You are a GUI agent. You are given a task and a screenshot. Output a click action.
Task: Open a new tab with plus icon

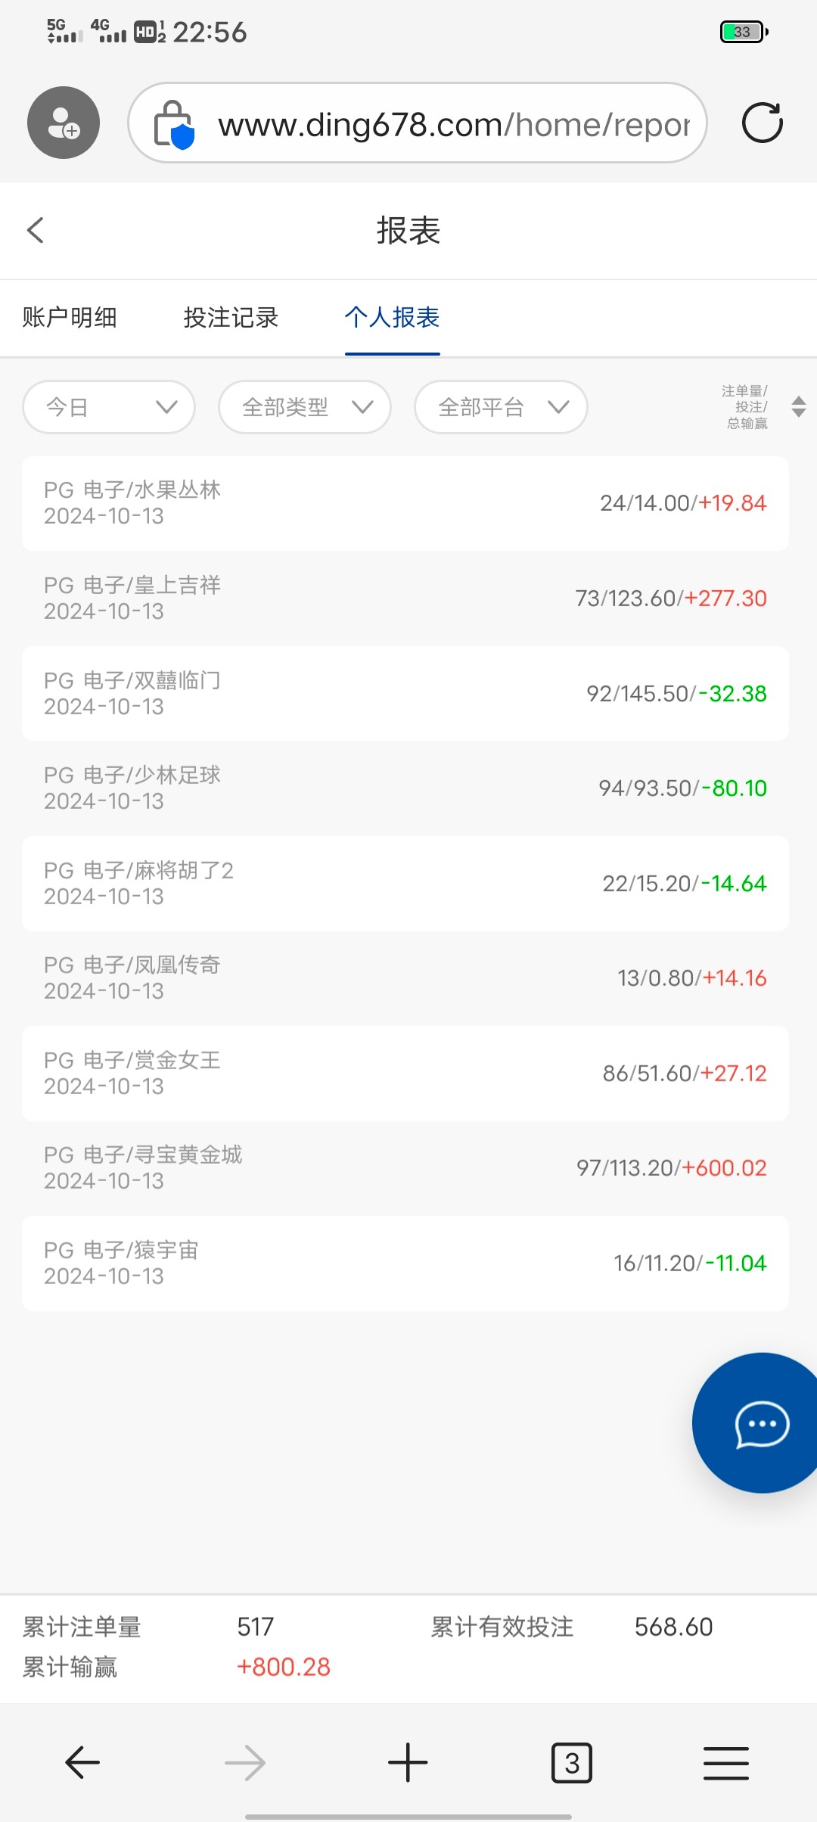click(x=408, y=1762)
